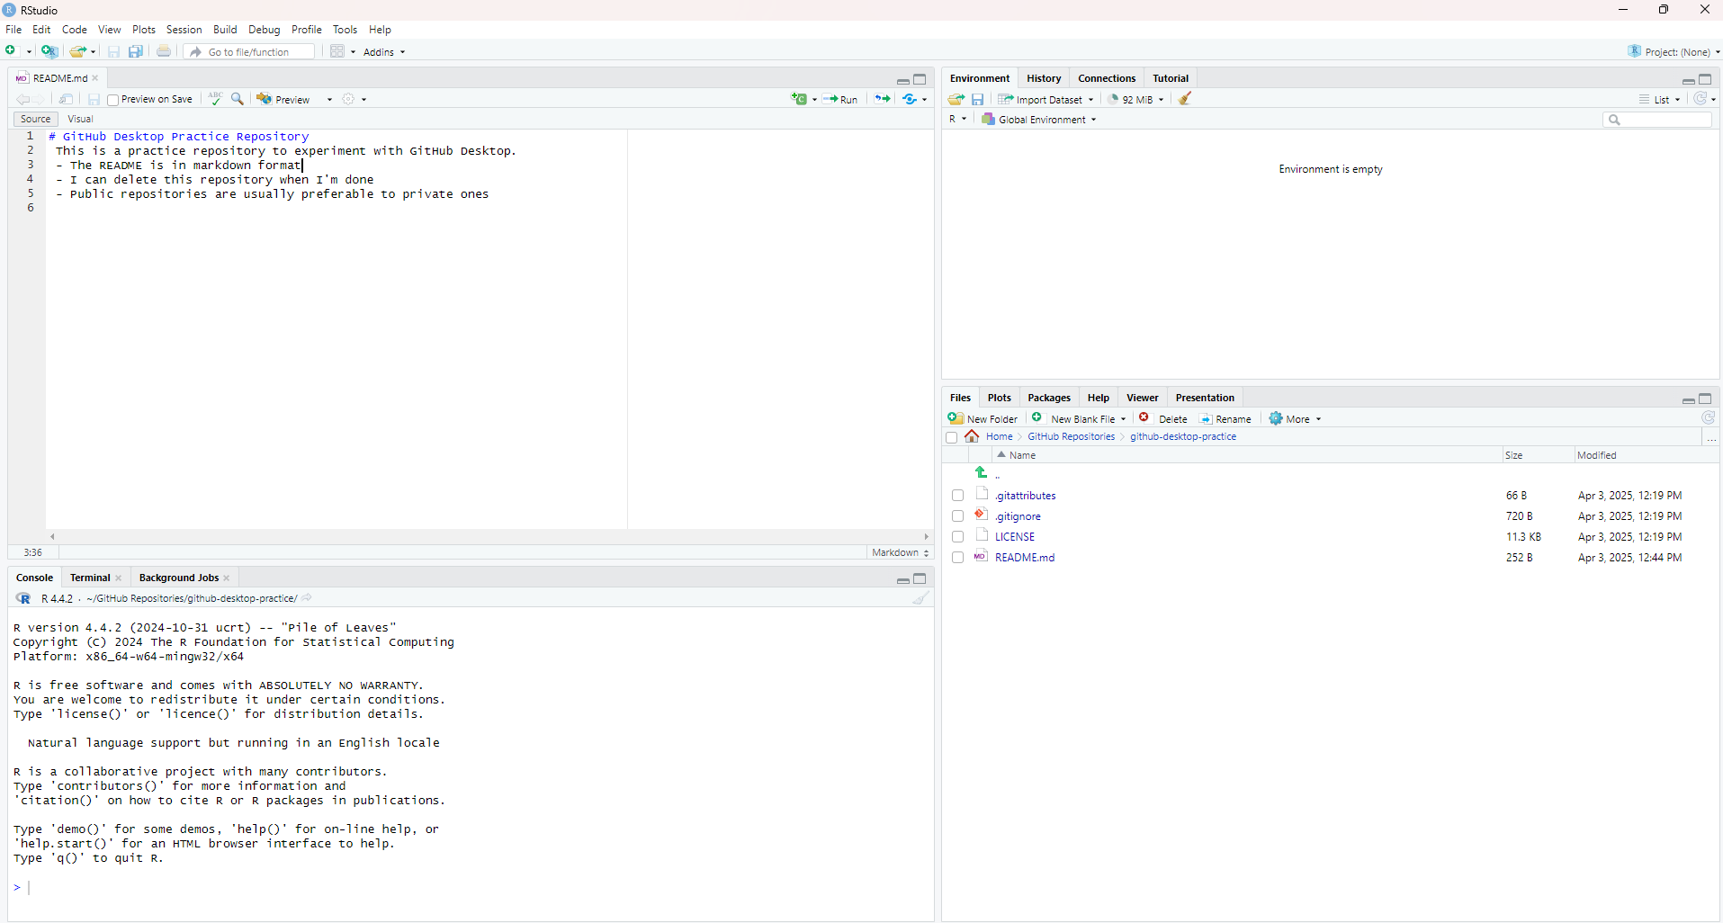Open the README.md file link
This screenshot has height=923, width=1723.
[1025, 558]
